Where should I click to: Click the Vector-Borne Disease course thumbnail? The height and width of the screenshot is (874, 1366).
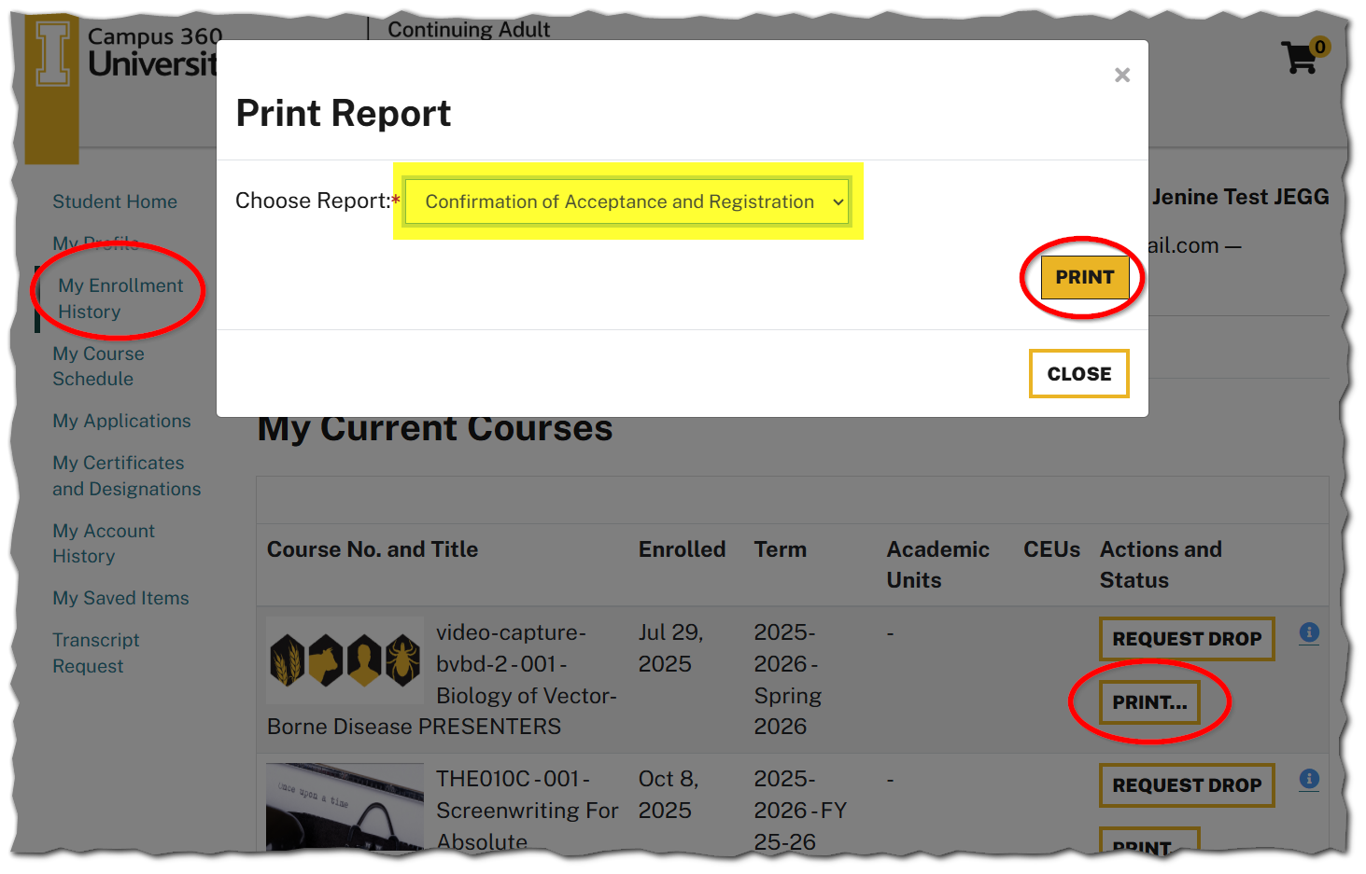click(345, 659)
